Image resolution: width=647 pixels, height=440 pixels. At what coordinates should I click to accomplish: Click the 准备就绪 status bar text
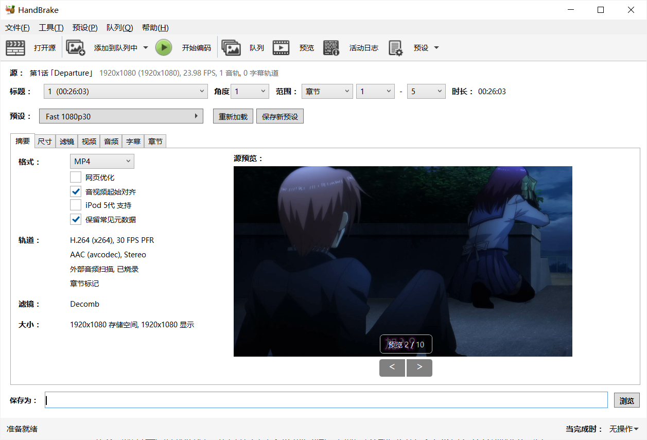click(x=22, y=429)
